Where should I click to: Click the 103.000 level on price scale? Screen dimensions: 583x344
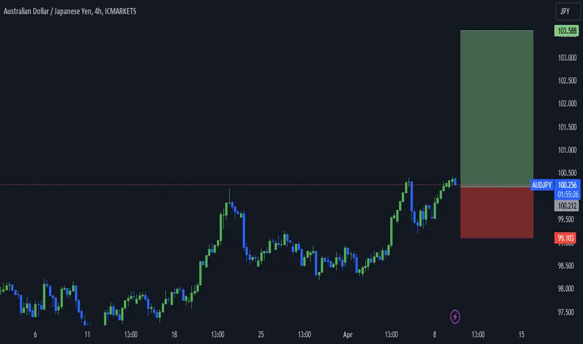[x=567, y=58]
